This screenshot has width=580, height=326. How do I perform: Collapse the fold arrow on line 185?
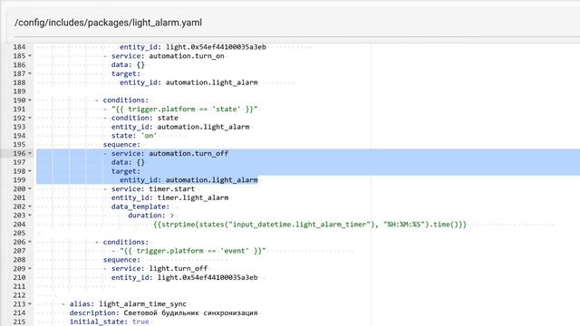pos(30,56)
